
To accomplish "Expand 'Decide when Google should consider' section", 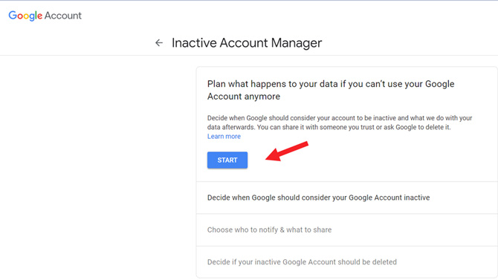I will pyautogui.click(x=347, y=198).
